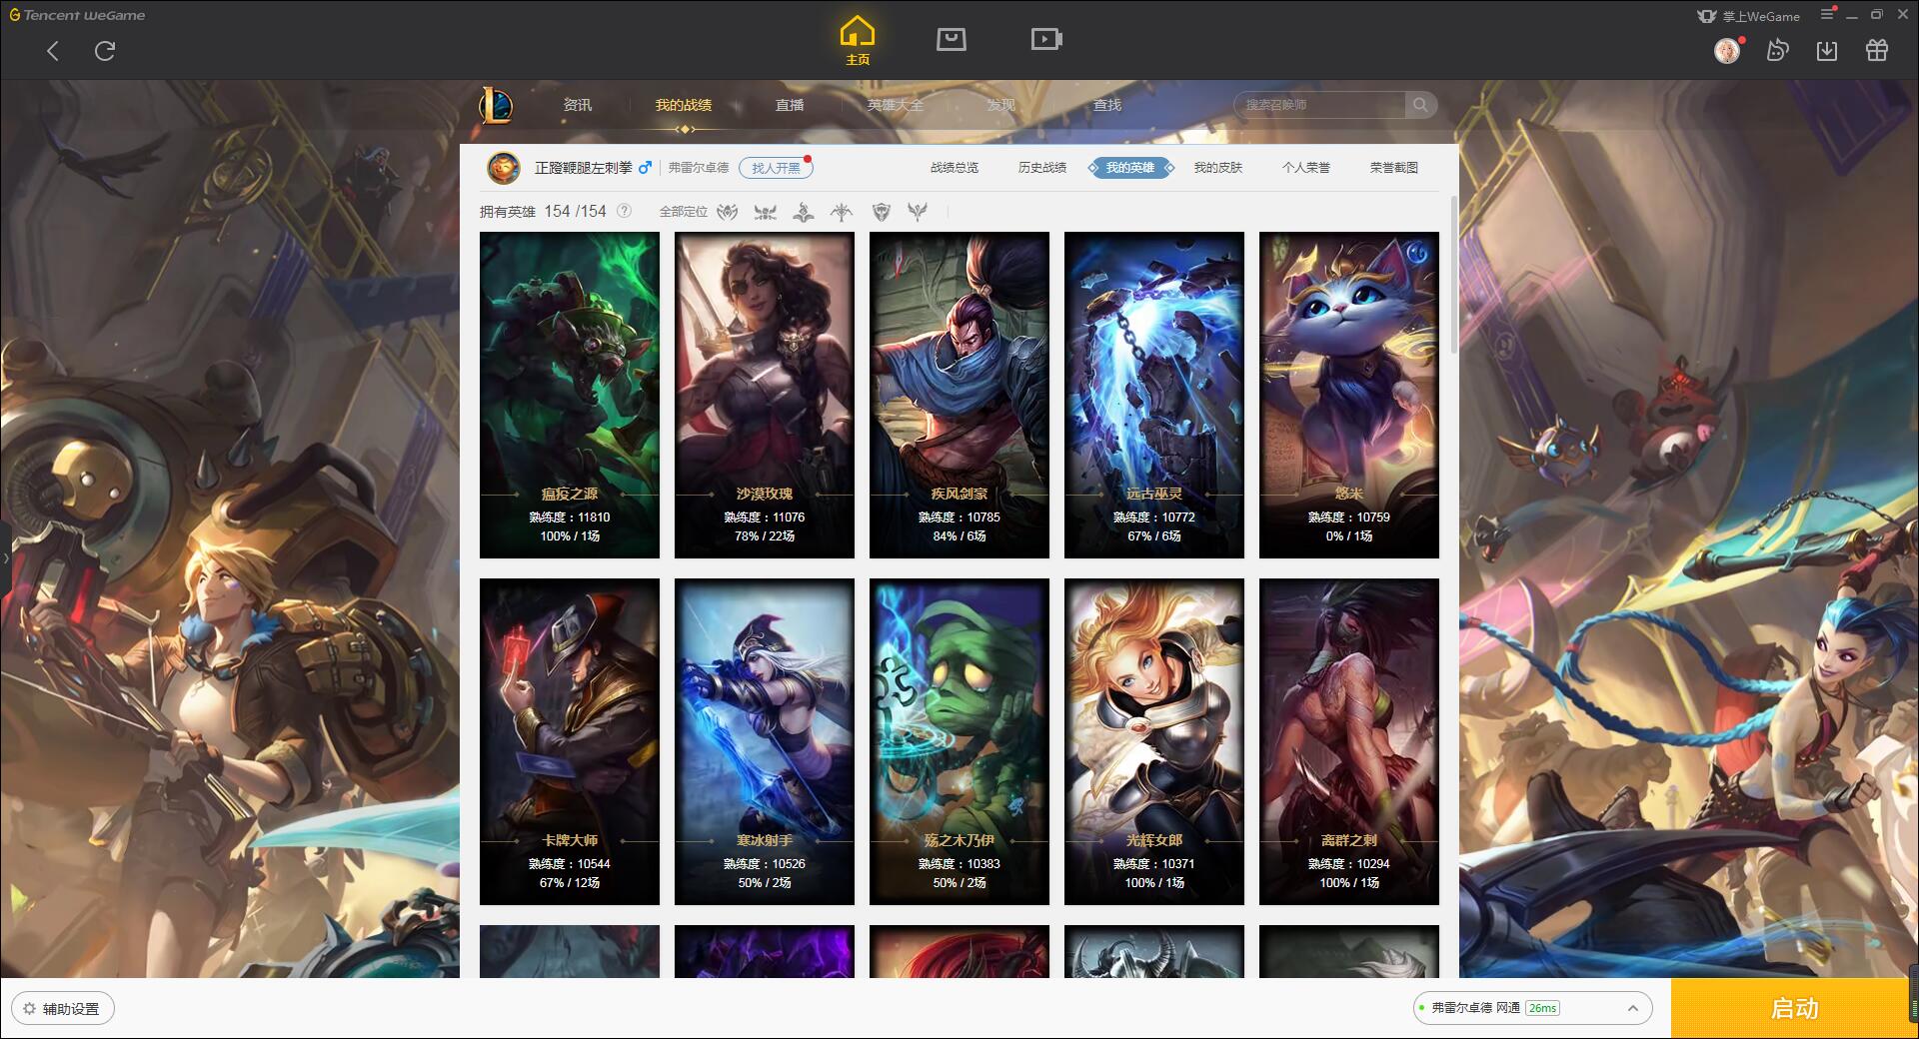The width and height of the screenshot is (1919, 1039).
Task: Toggle the fighter role filter icon
Action: 728,212
